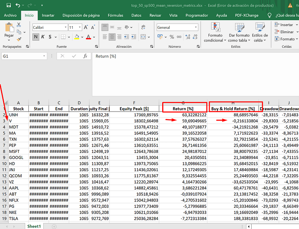
Task: Toggle center horizontal alignment
Action: [112, 37]
